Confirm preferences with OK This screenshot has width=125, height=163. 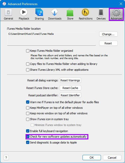point(92,158)
